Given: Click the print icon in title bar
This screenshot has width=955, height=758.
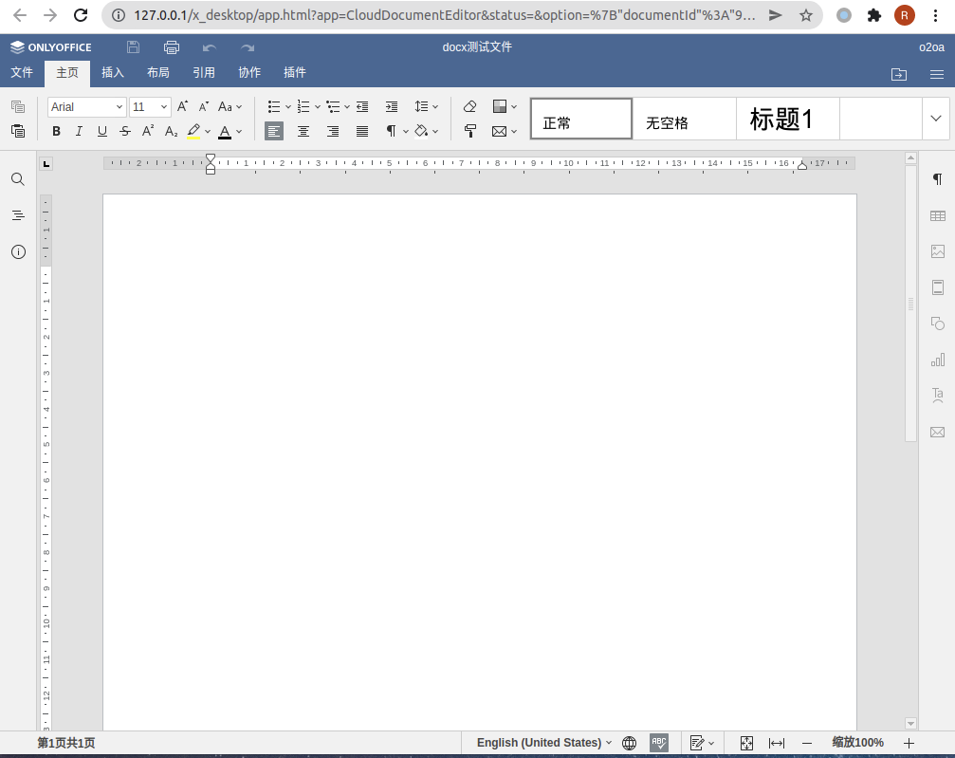Looking at the screenshot, I should tap(172, 47).
